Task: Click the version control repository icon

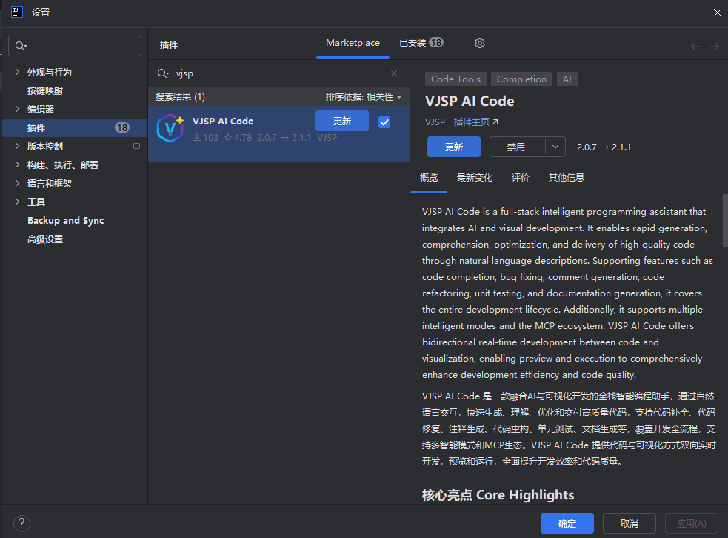Action: click(x=136, y=146)
